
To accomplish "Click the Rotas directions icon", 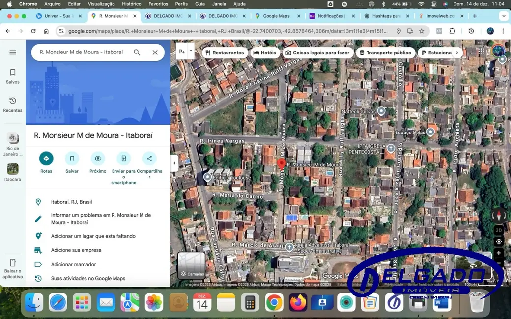I will coord(46,159).
